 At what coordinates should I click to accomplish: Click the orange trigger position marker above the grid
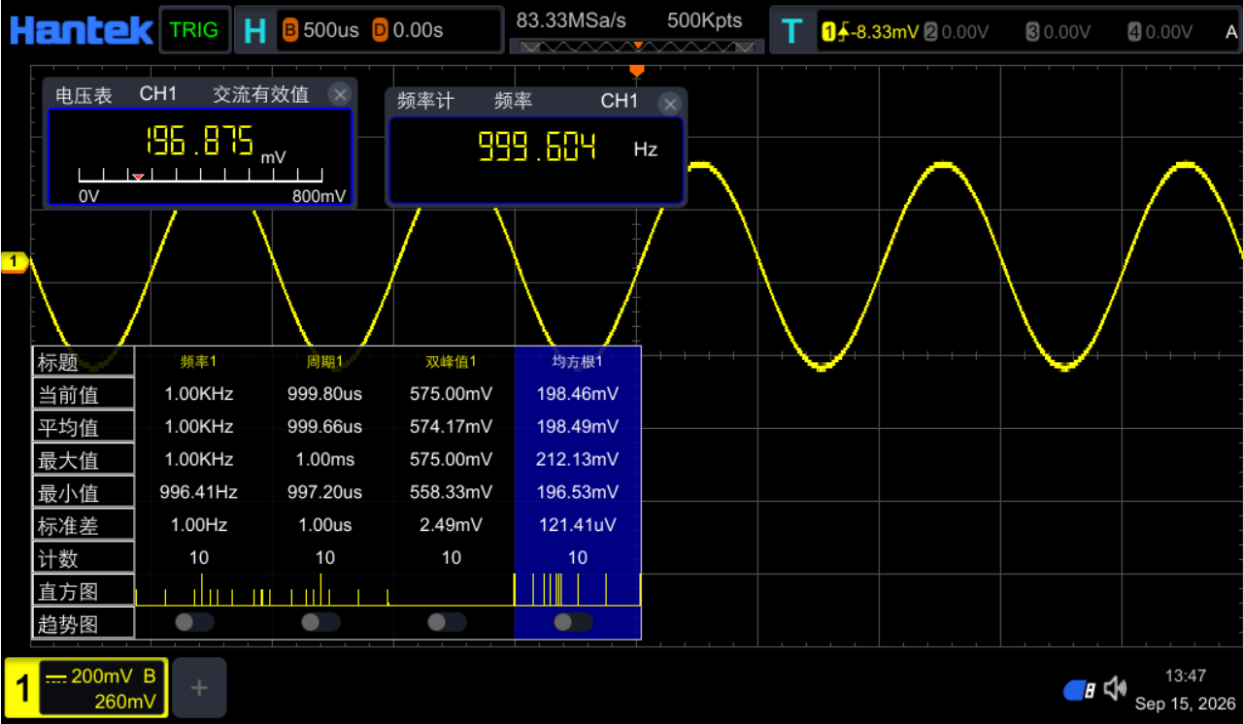coord(637,70)
